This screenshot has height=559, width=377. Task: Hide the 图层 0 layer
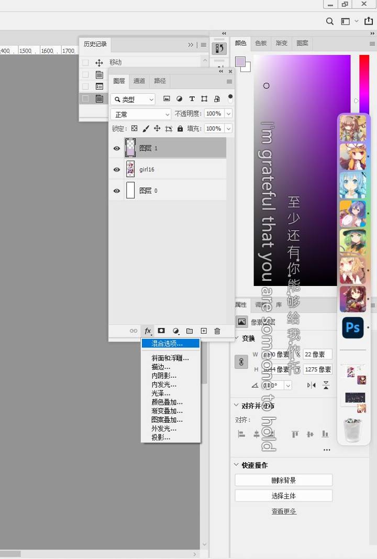click(117, 191)
